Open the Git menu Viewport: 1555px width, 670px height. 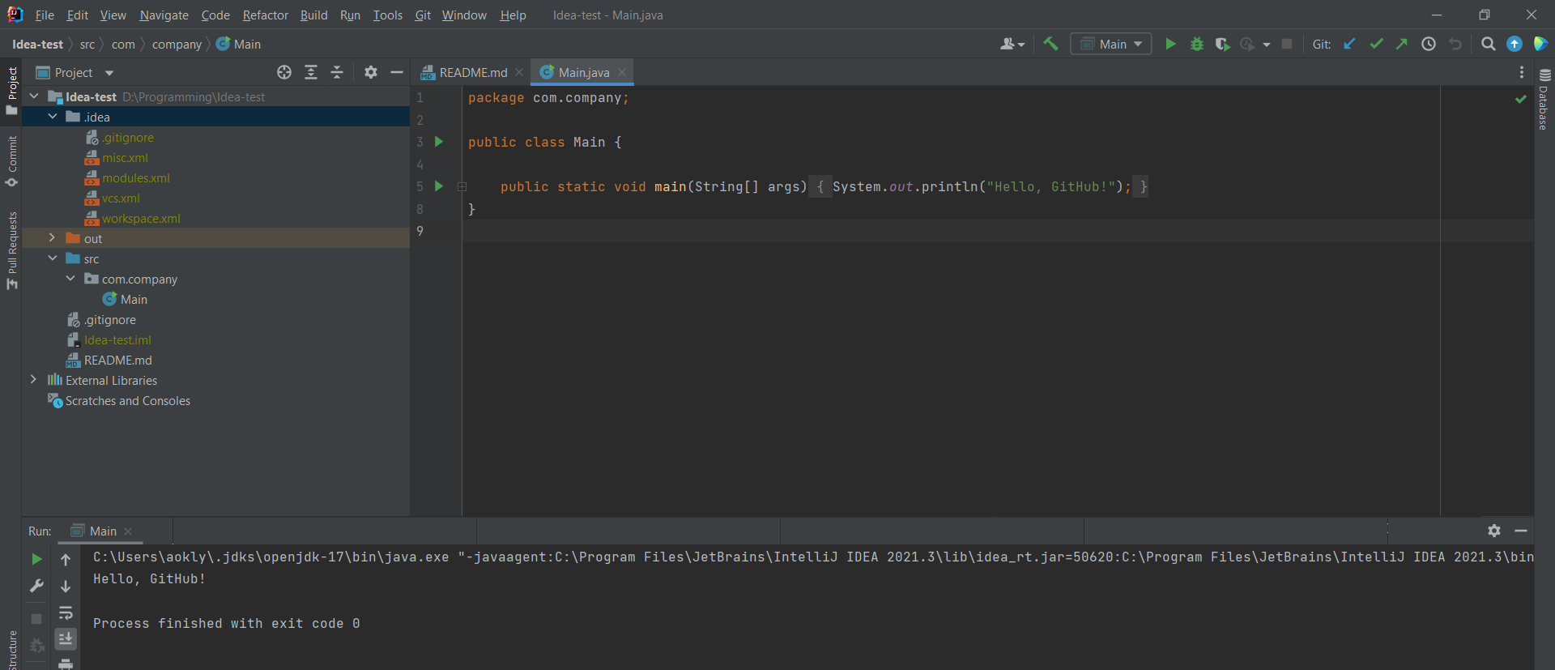[423, 15]
